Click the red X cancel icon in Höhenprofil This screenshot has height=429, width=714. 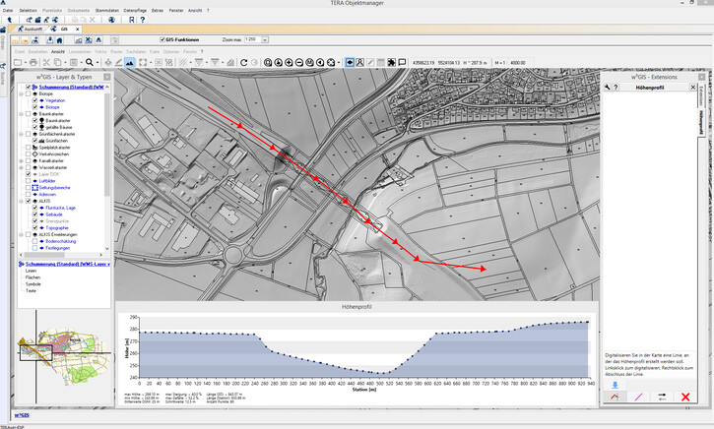684,396
